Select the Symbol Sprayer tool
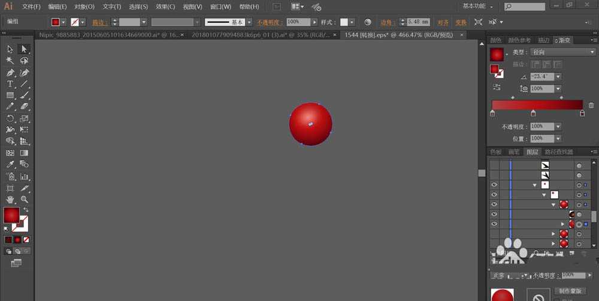Viewport: 599px width, 301px height. (10, 176)
